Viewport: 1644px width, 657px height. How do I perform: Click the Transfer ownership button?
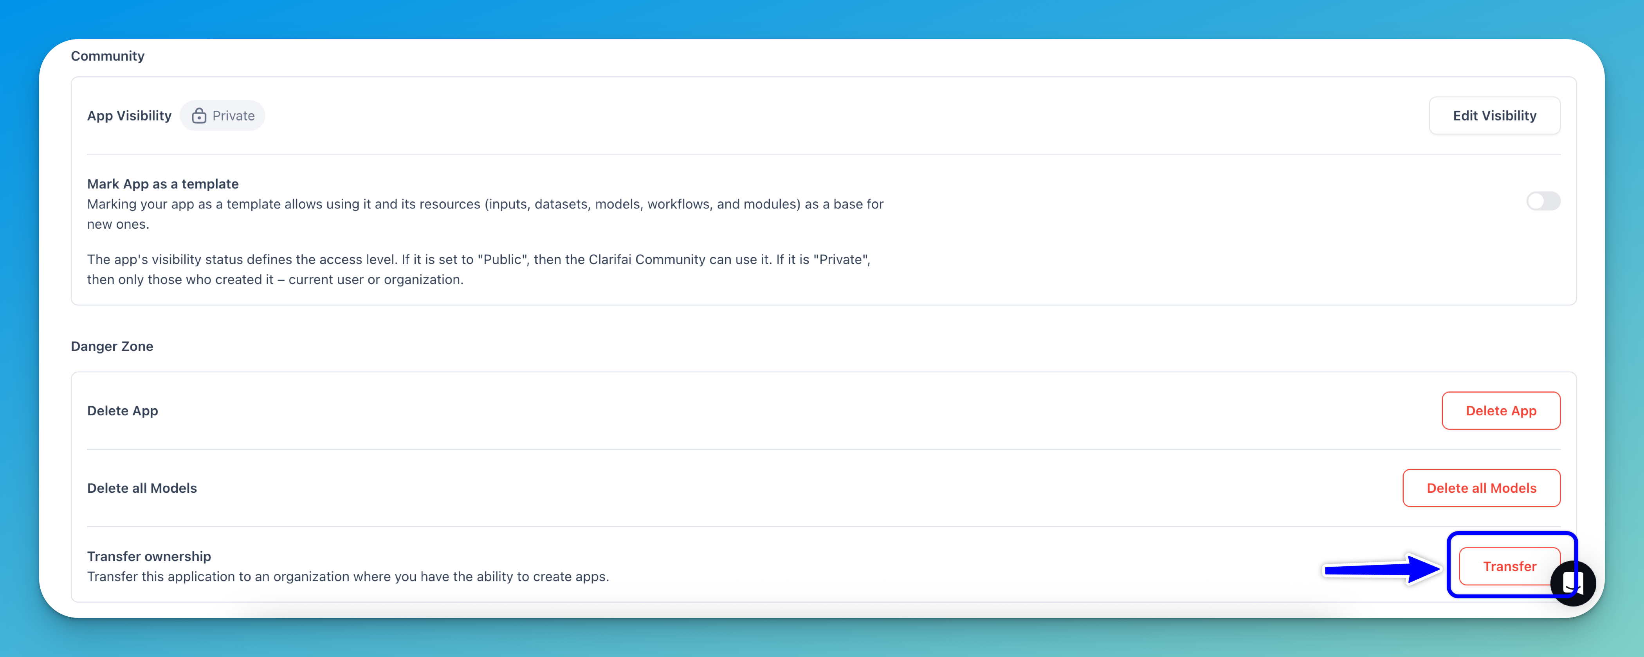1509,566
